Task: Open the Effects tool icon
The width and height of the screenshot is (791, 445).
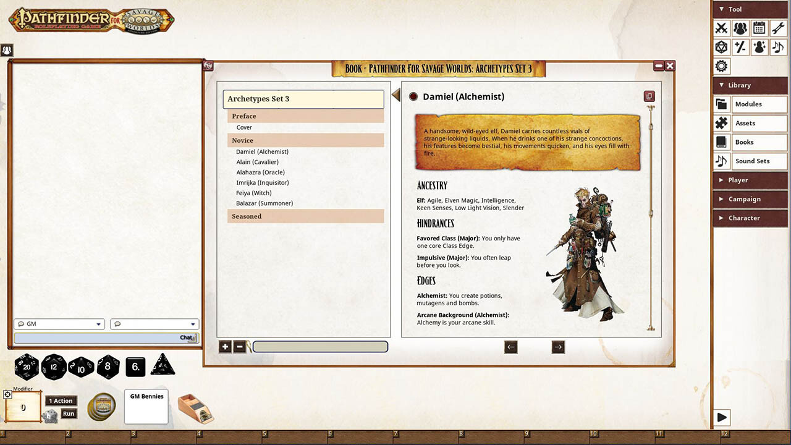Action: [759, 47]
